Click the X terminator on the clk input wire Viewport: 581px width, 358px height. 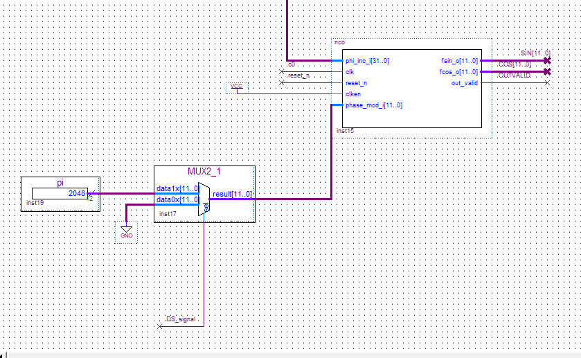point(281,71)
